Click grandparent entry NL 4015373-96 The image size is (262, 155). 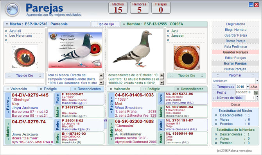(183, 98)
